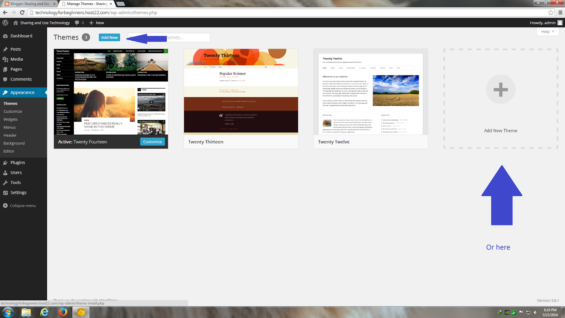Viewport: 565px width, 318px height.
Task: Visit site via the home icon
Action: (16, 23)
